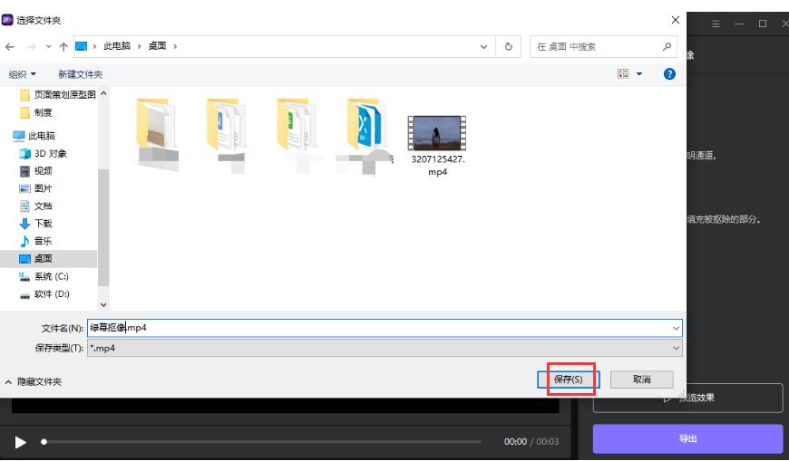This screenshot has height=461, width=789.
Task: Maximize the editor window
Action: pos(763,24)
